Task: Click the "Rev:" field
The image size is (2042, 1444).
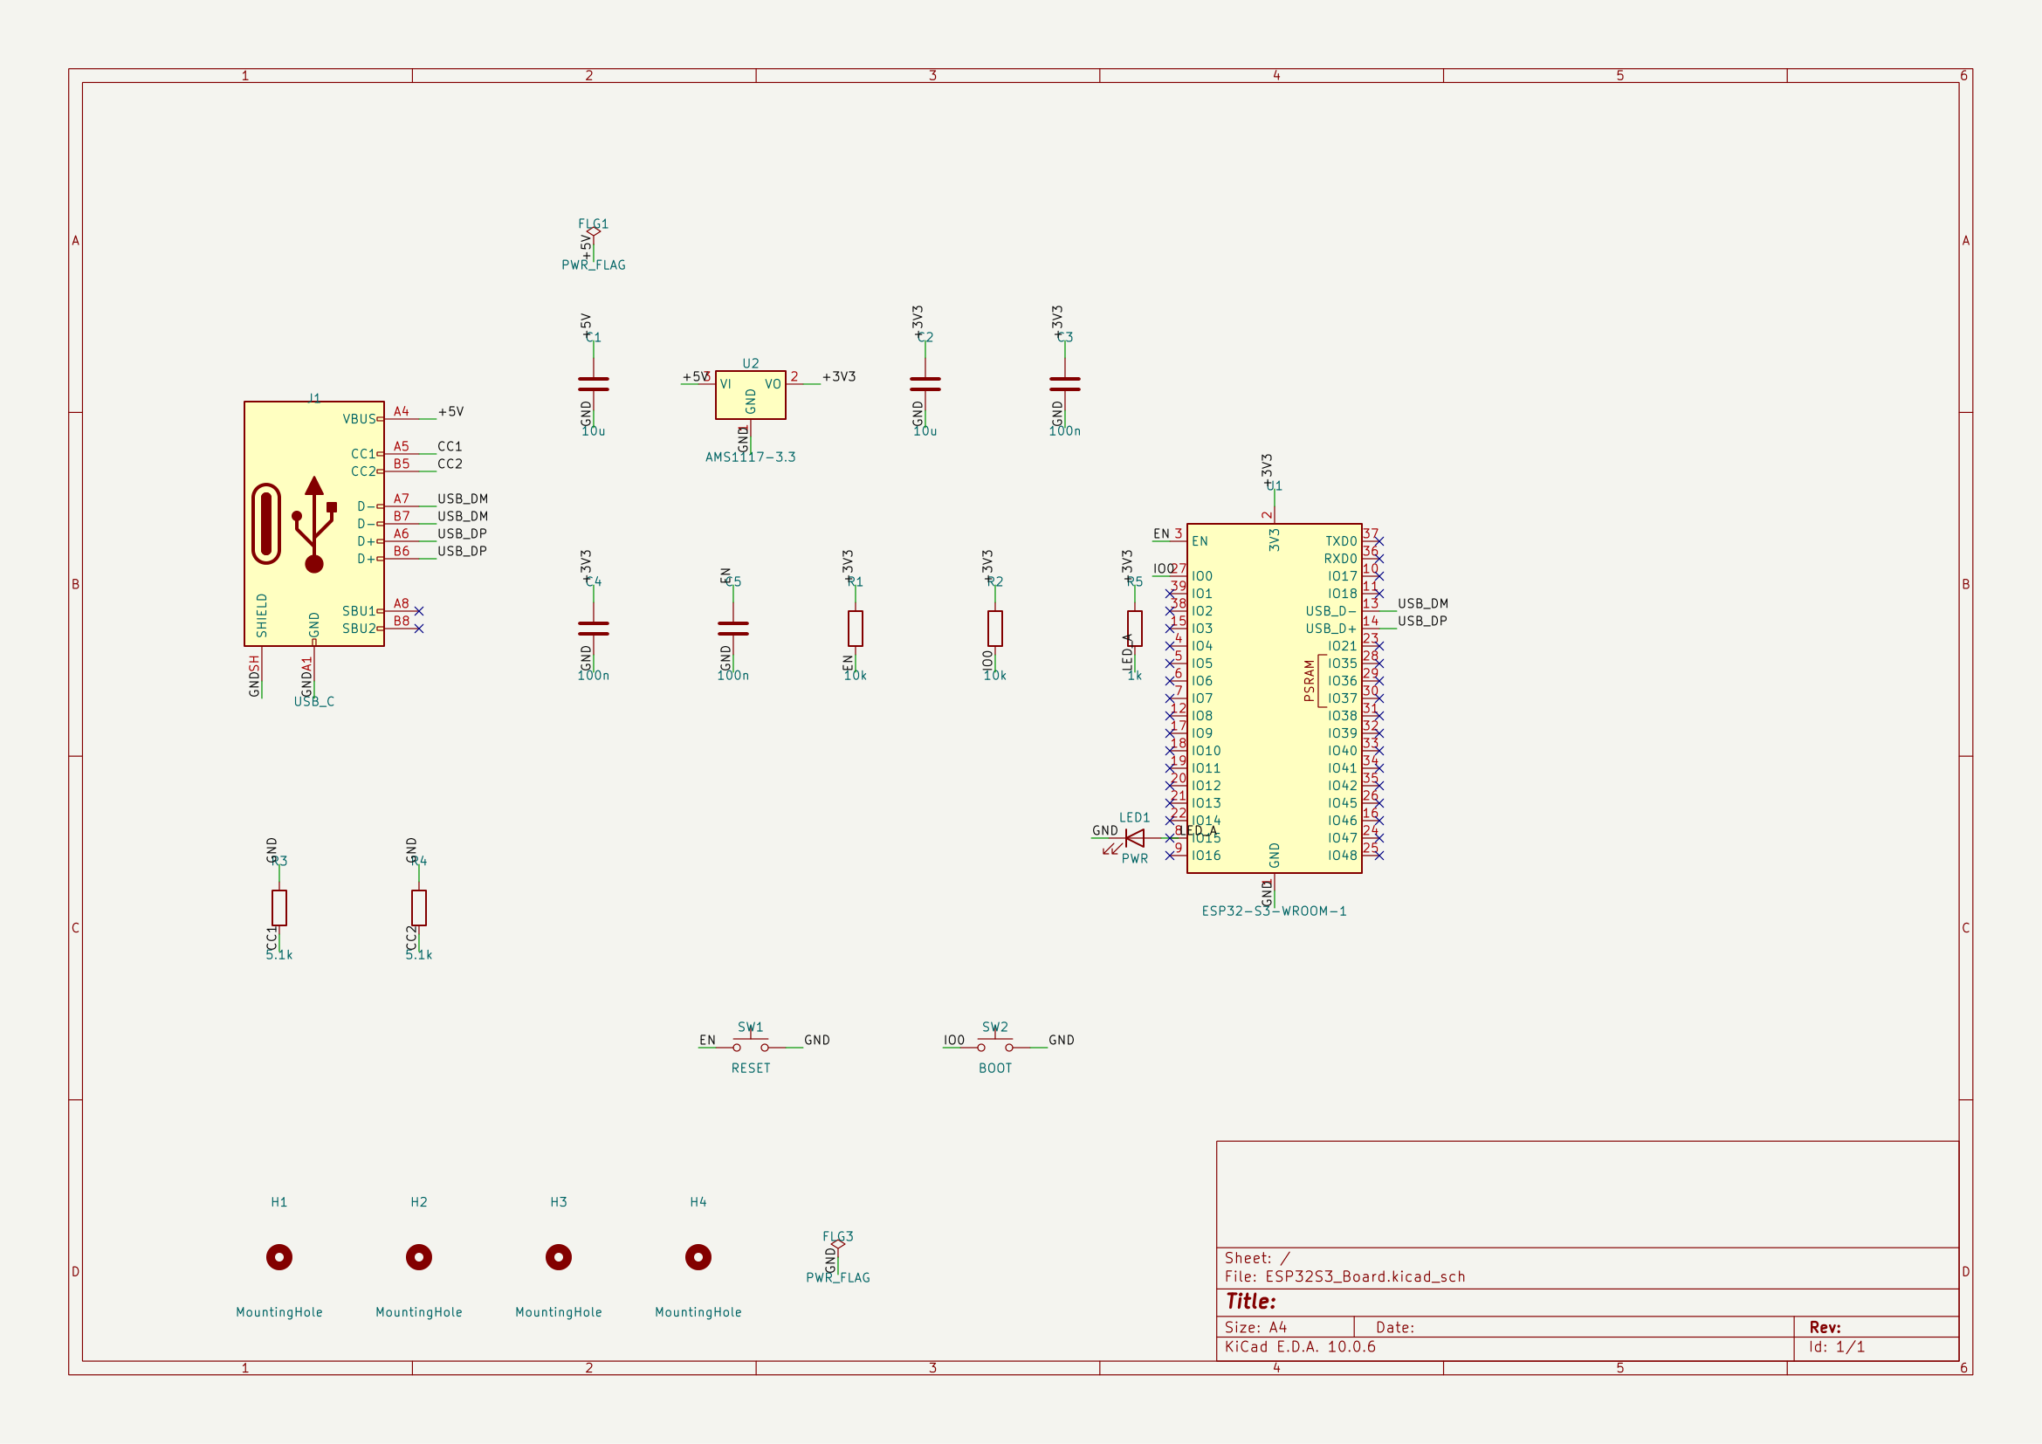Action: point(1825,1328)
